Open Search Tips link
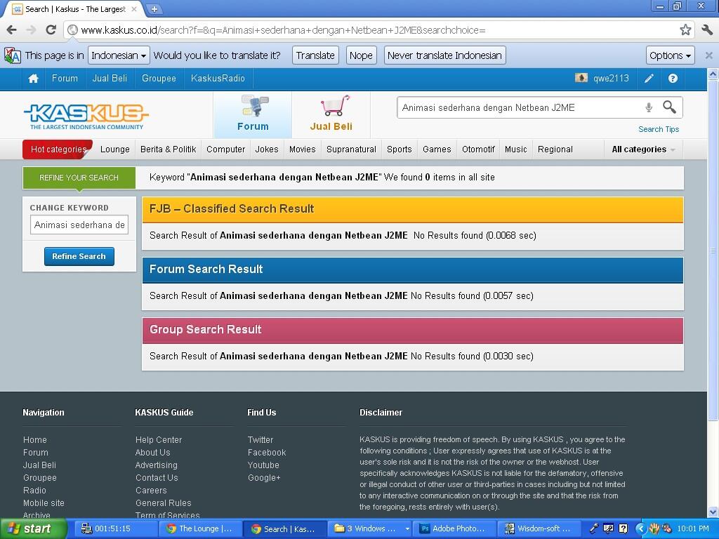 point(659,129)
